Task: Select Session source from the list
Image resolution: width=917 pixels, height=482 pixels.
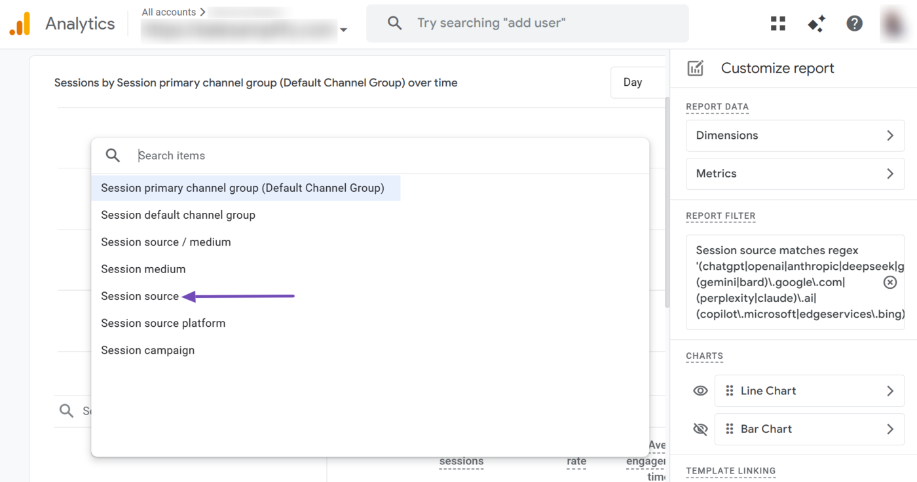Action: tap(140, 296)
